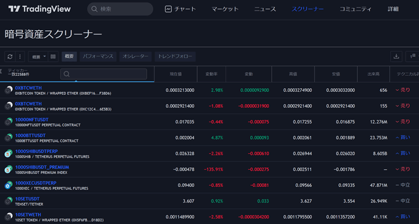Switch to the パフォーマンス tab

tap(98, 57)
